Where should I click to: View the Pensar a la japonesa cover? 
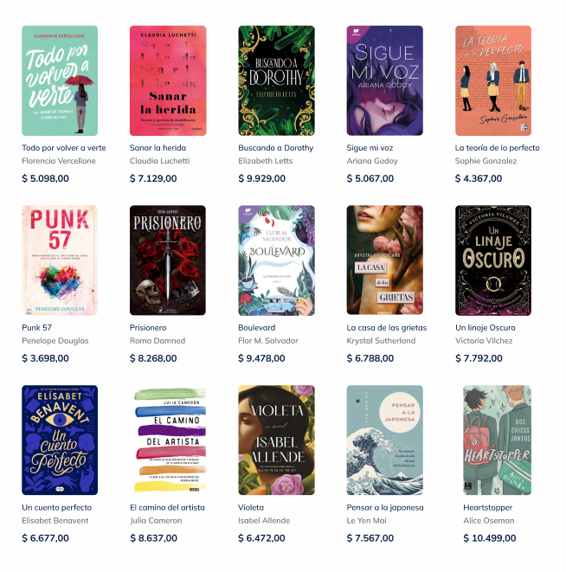click(384, 440)
